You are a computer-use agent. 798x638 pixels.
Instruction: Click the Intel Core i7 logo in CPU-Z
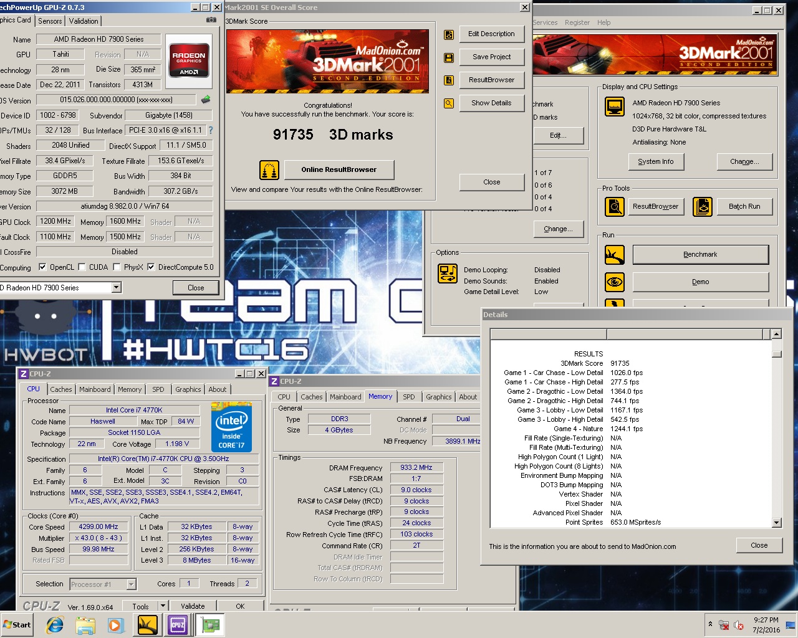231,427
